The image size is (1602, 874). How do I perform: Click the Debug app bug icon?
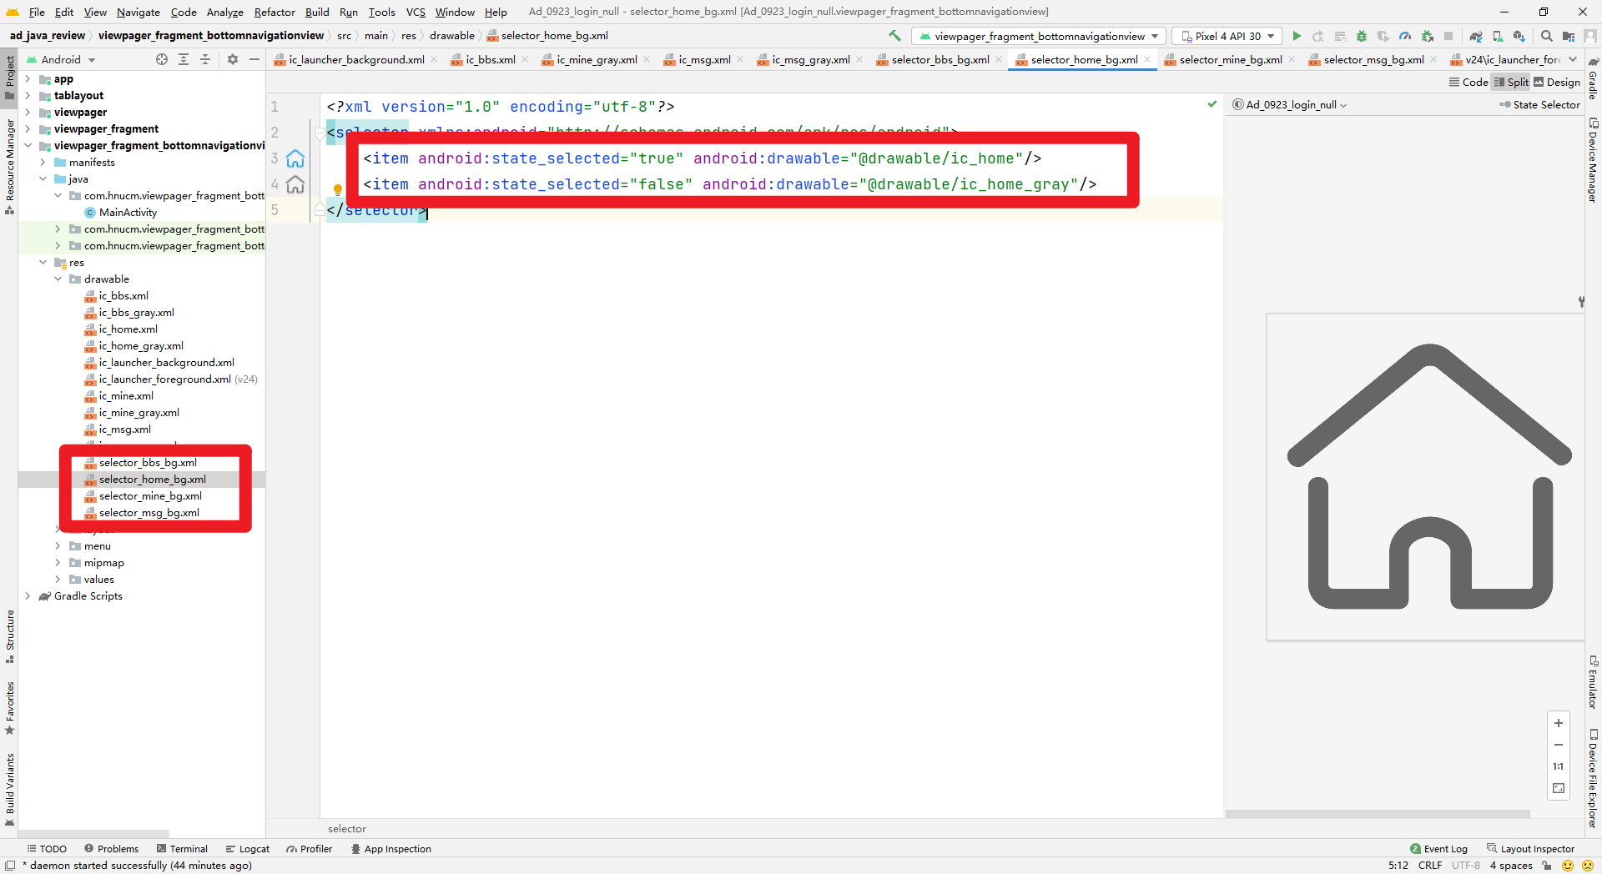tap(1362, 36)
